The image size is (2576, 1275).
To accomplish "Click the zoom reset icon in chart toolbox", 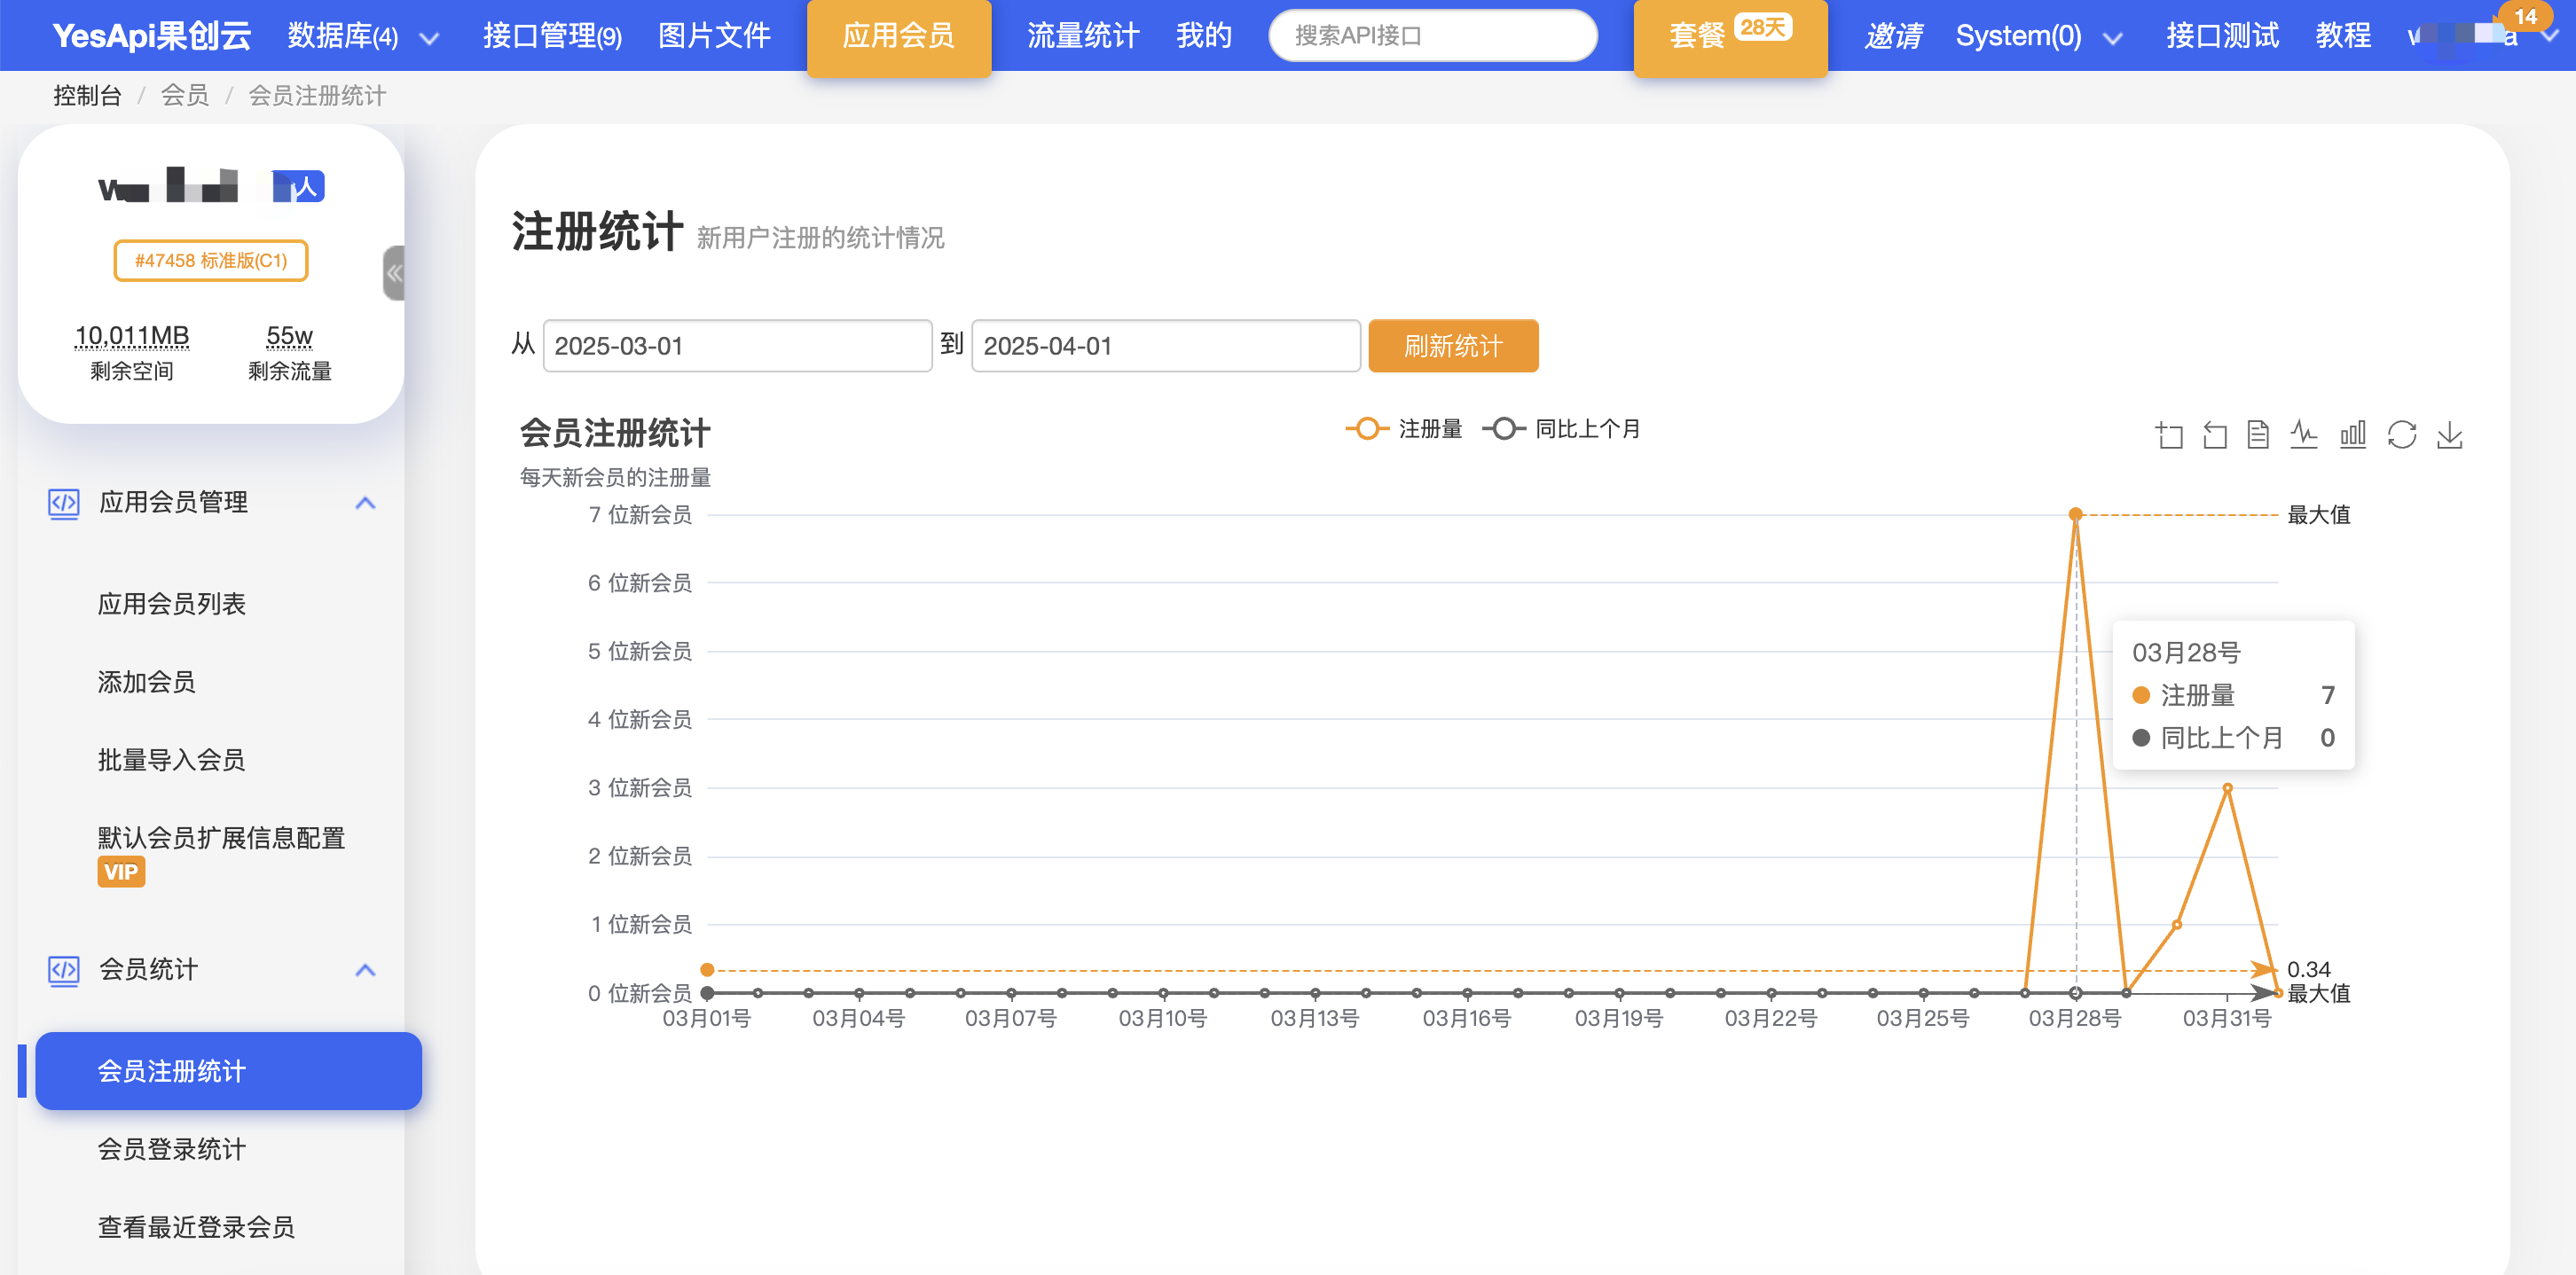I will [x=2214, y=434].
